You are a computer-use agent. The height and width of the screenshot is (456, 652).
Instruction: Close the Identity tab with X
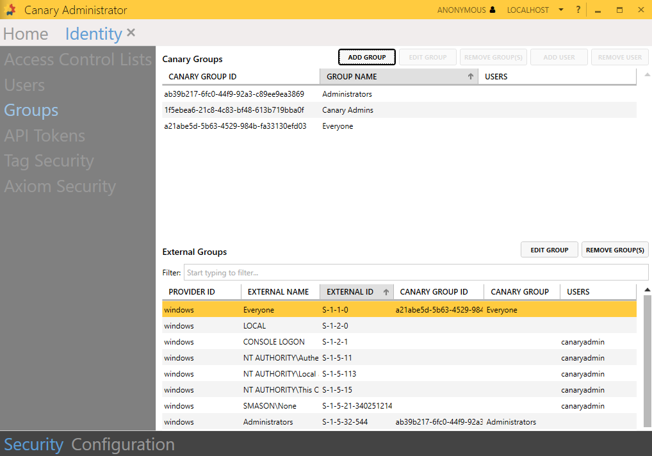[x=131, y=33]
